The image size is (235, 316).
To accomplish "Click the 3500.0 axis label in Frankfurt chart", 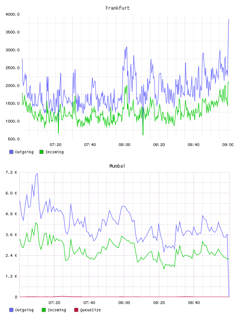I will pos(12,32).
